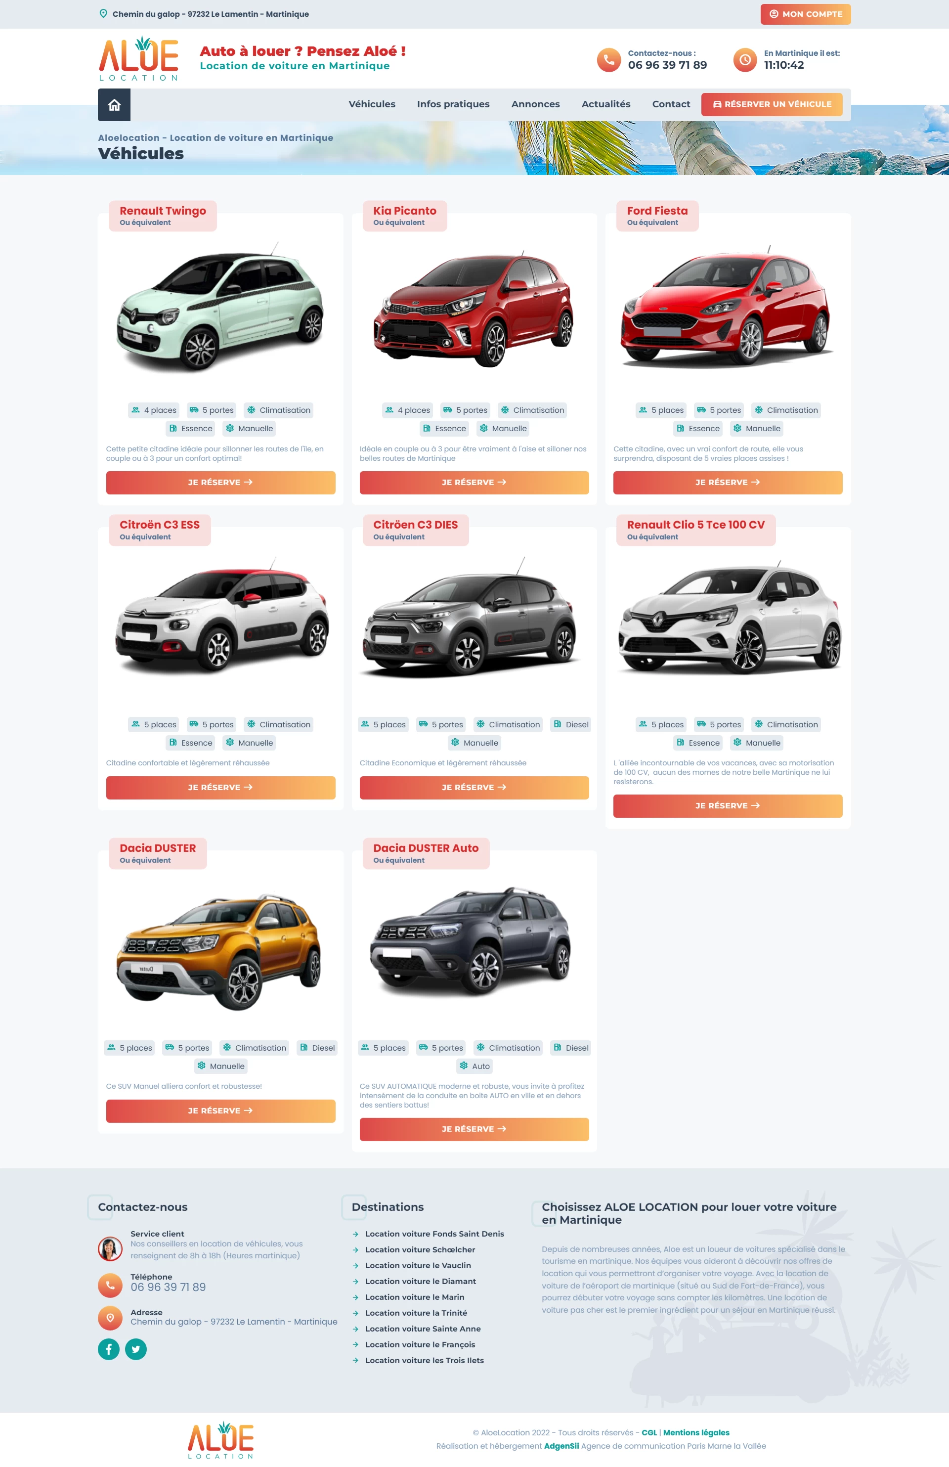Open the Twitter icon in footer
The width and height of the screenshot is (949, 1467).
[135, 1349]
